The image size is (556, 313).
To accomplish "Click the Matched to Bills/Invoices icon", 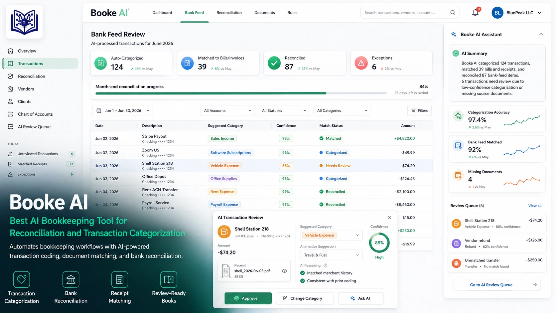I will click(187, 63).
